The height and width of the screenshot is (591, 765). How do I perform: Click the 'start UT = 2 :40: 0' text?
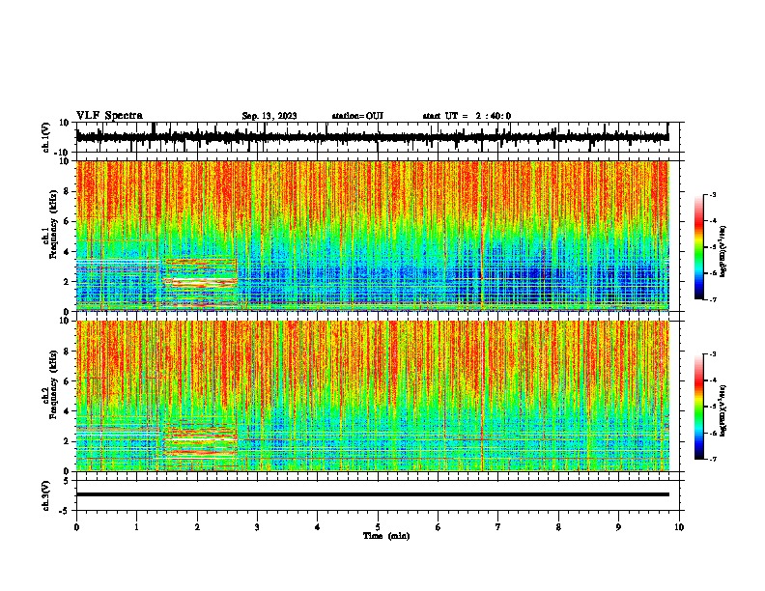467,116
